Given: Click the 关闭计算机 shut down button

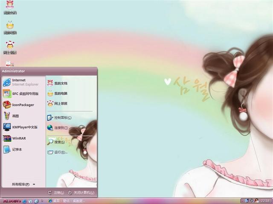Looking at the screenshot, I should (81, 193).
